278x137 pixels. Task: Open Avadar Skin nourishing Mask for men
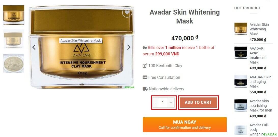pos(261,106)
